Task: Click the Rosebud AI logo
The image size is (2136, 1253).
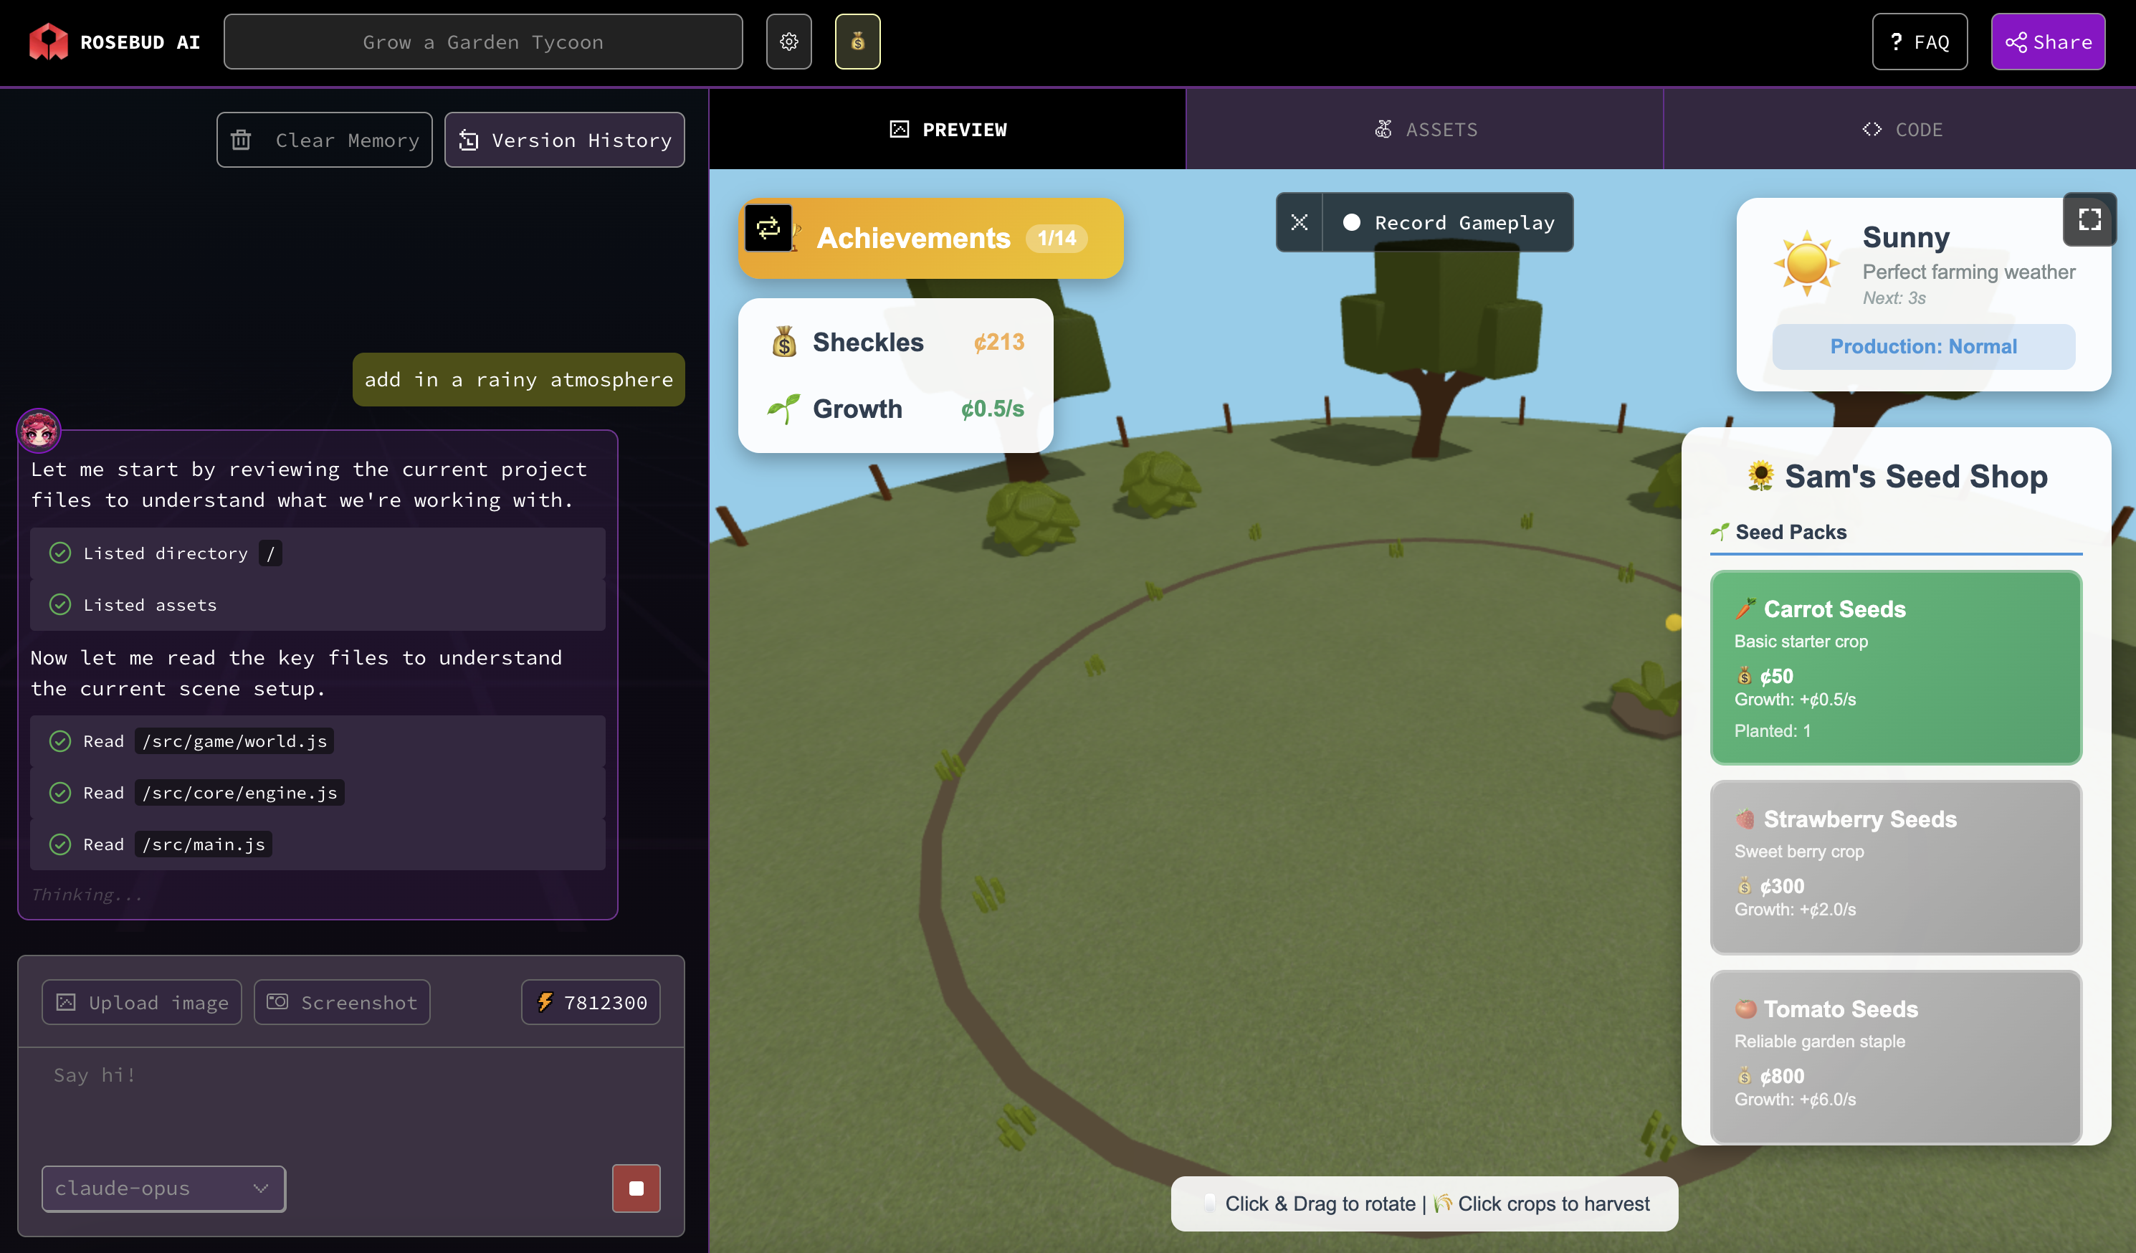Action: coord(48,41)
